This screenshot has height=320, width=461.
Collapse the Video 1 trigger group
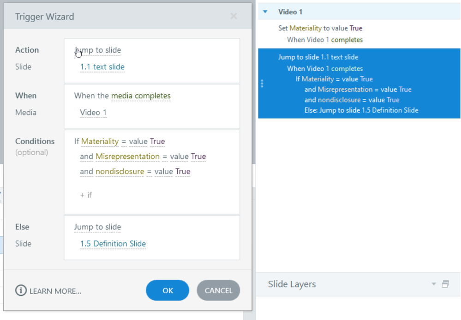[x=265, y=12]
